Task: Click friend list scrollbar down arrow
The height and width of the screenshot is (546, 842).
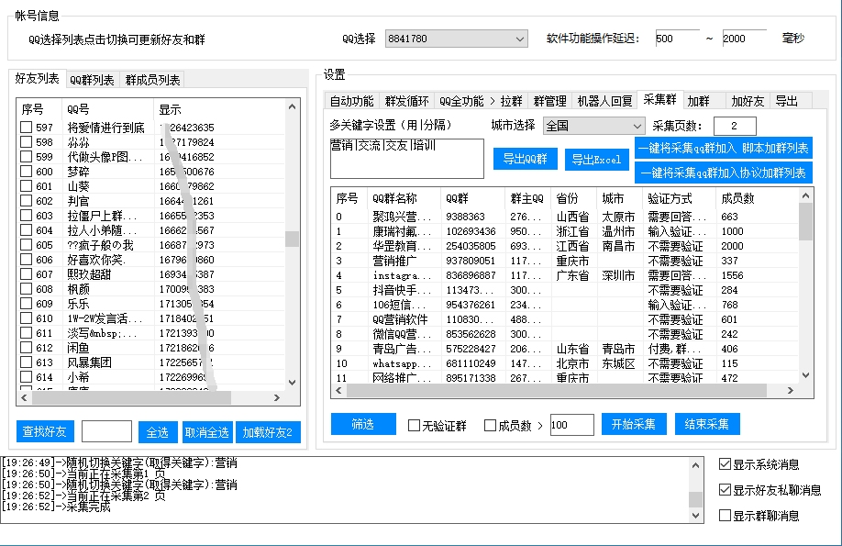Action: (292, 383)
